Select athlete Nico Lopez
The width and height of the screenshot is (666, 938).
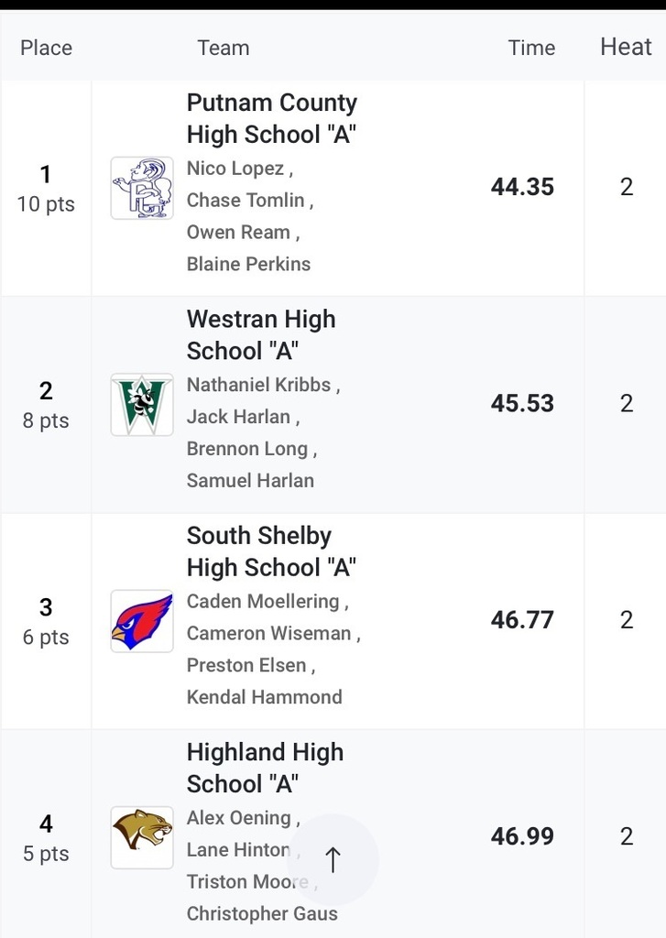pos(235,169)
